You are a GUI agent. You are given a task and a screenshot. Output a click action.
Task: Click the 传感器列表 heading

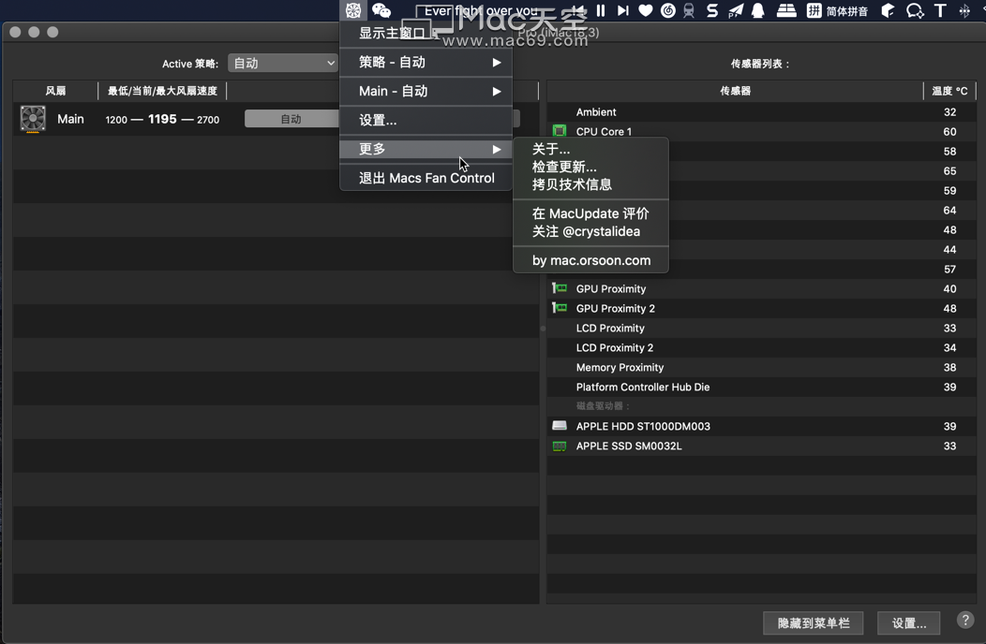point(759,64)
